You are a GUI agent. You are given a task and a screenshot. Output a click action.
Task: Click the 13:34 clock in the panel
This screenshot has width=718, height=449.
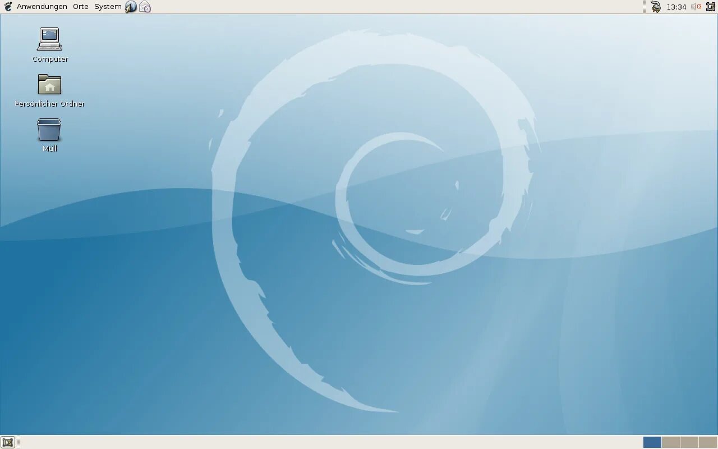tap(676, 7)
